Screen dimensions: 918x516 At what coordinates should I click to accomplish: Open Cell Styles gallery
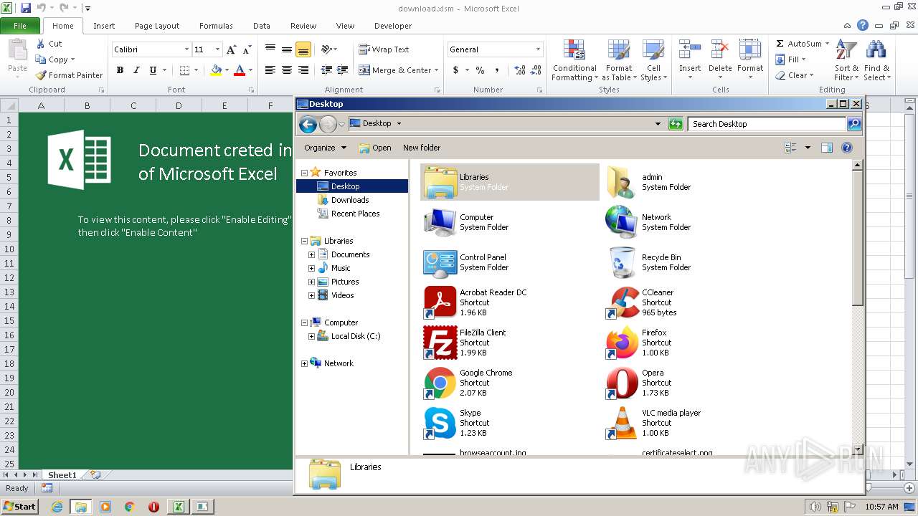click(x=653, y=60)
